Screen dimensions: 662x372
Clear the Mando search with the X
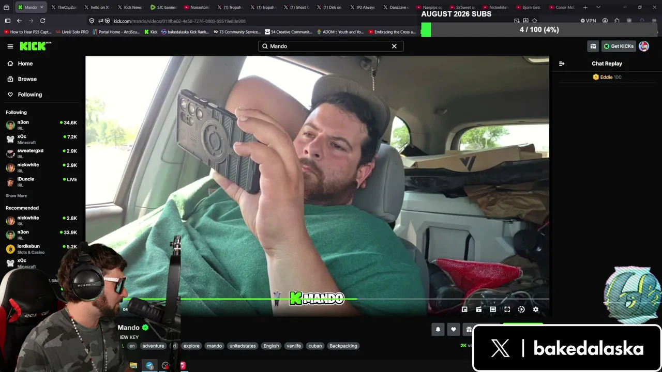(394, 46)
